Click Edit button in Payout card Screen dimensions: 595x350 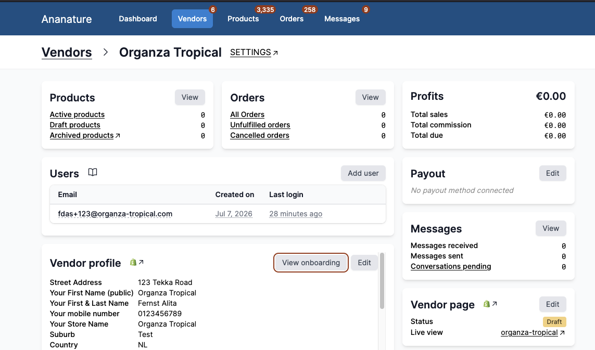[x=552, y=173]
